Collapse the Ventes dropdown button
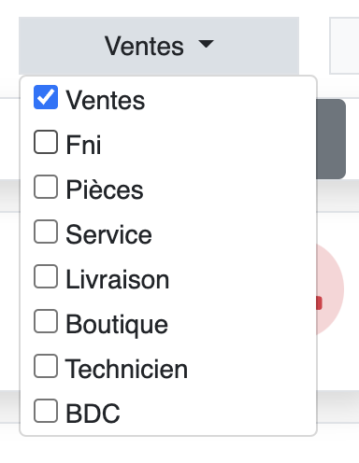Viewport: 359px width, 463px height. (x=159, y=46)
